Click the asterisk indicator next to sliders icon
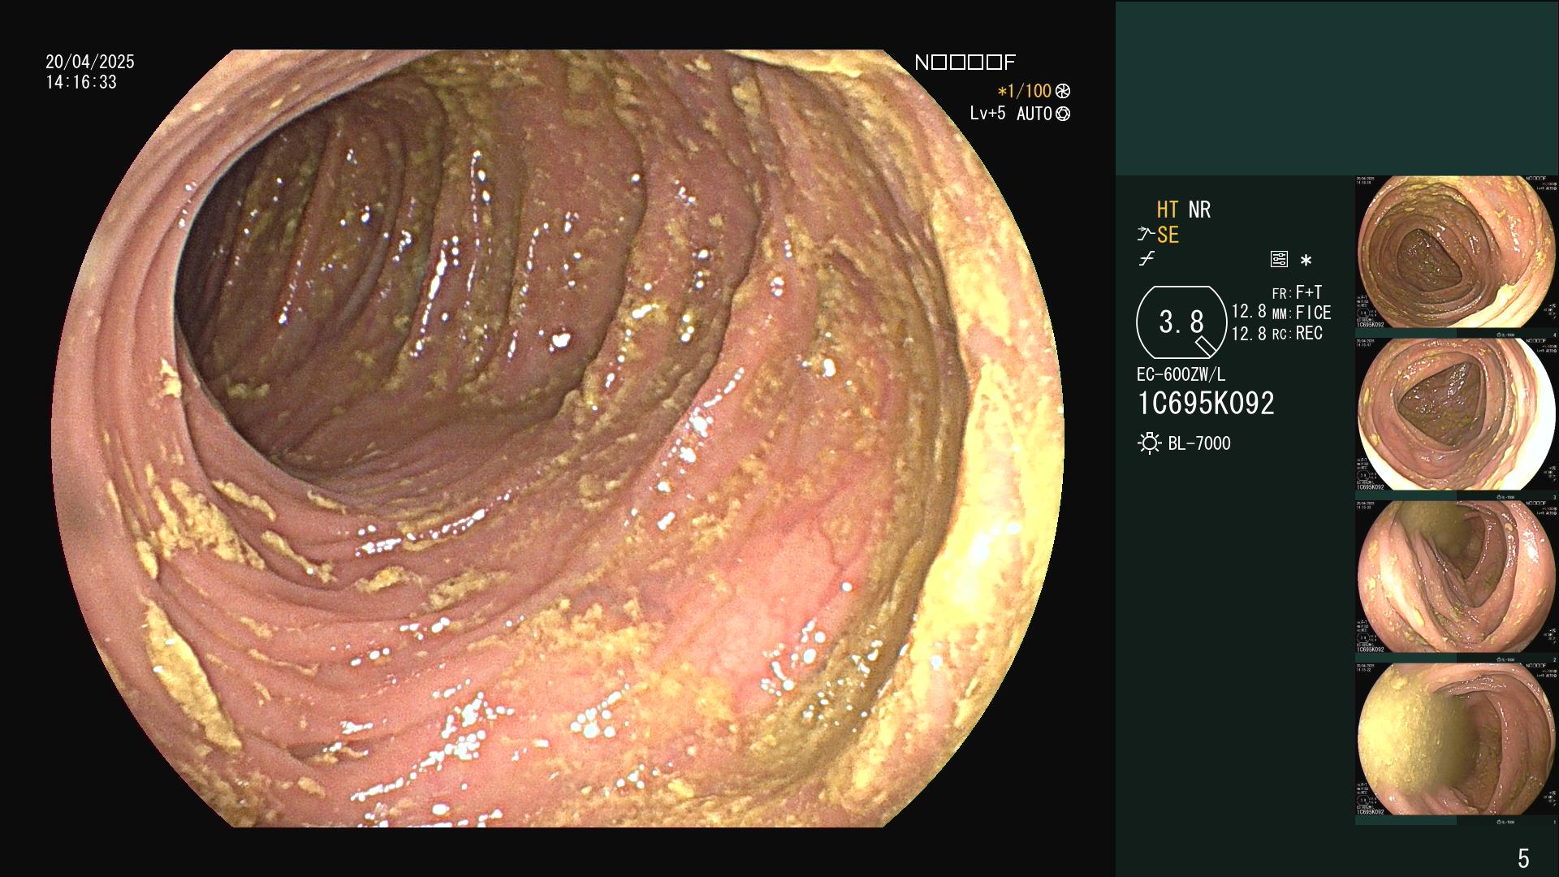This screenshot has width=1559, height=877. coord(1306,261)
